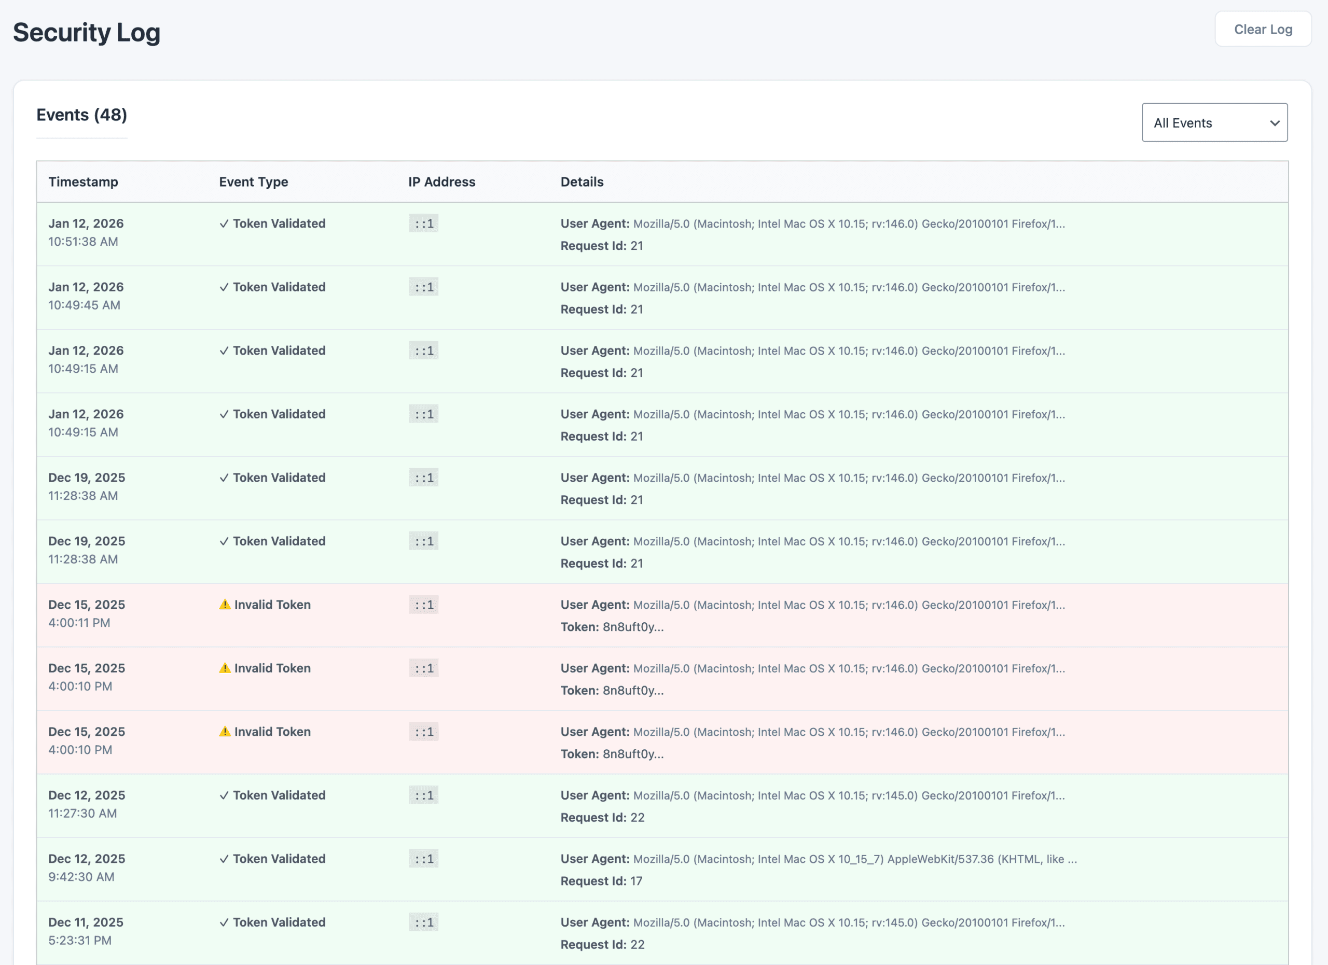Click checkmark icon on Dec 11 5:23:31 PM row
1328x965 pixels.
point(224,922)
